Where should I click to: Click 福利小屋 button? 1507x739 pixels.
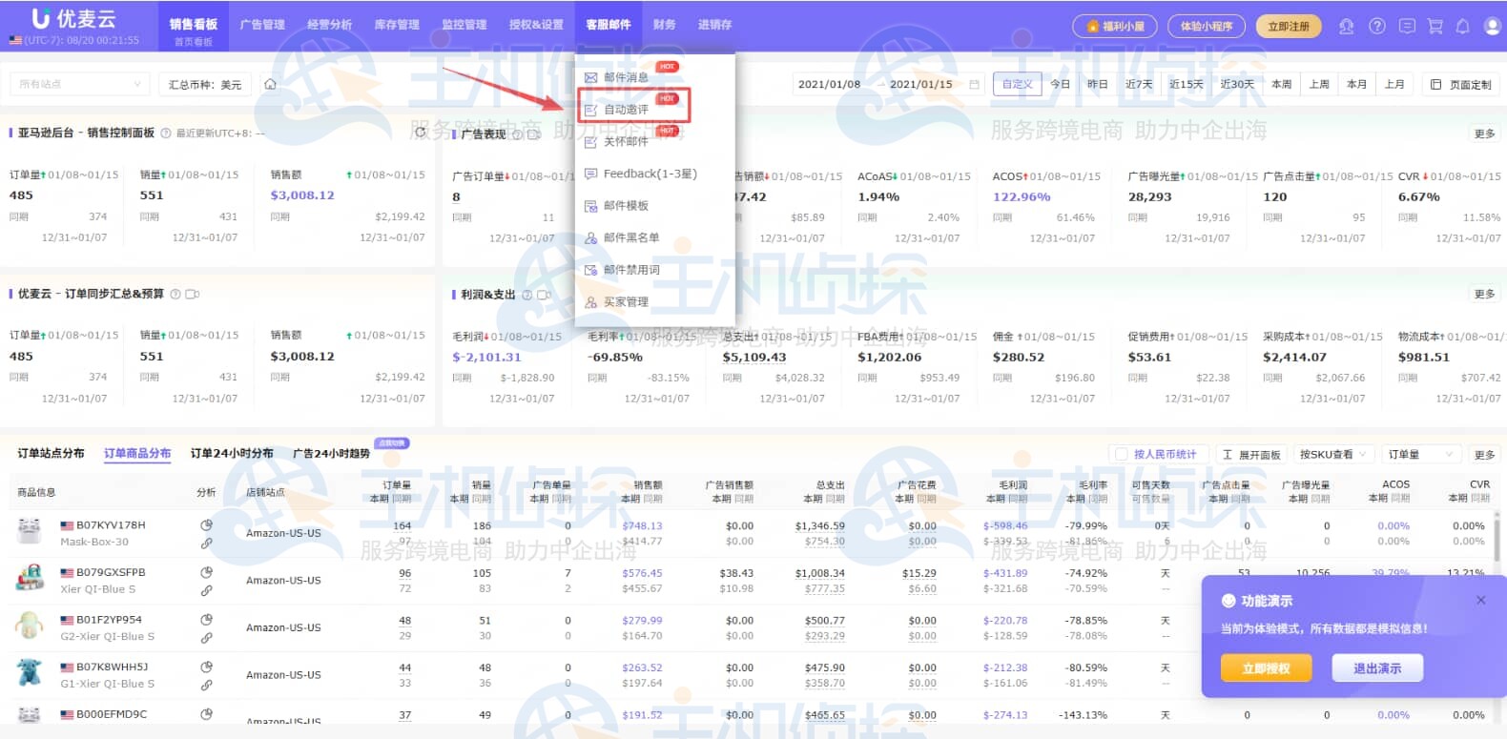coord(1114,27)
